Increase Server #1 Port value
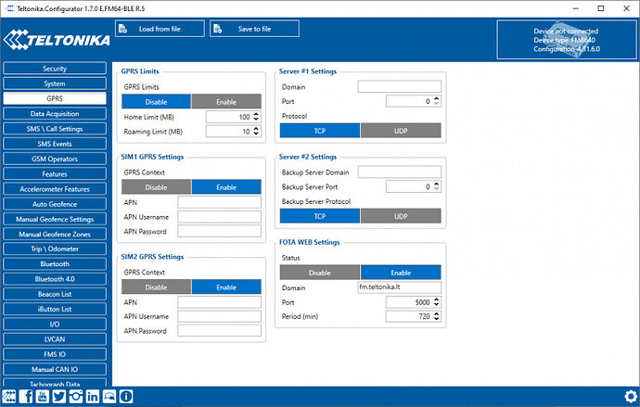 (436, 98)
